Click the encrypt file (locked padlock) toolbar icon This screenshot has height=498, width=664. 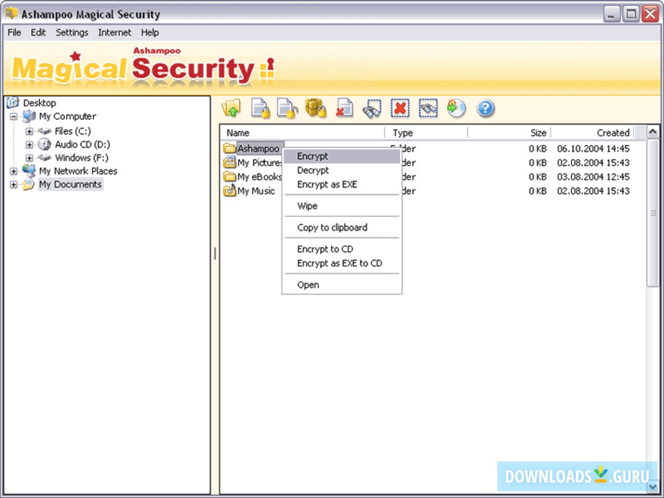coord(260,108)
